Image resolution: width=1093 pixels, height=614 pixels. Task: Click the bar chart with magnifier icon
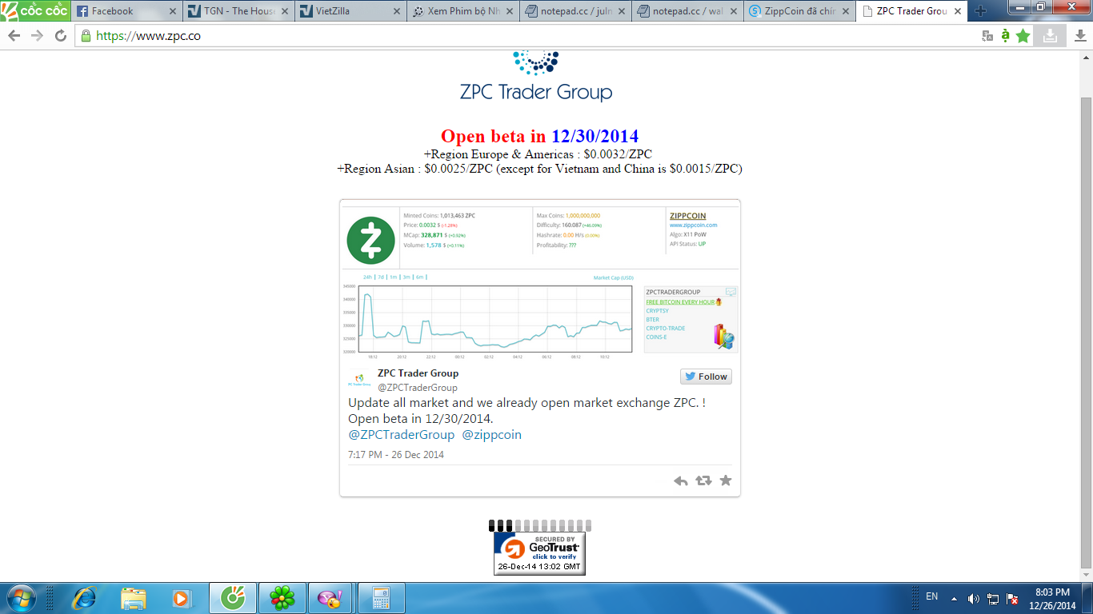[724, 337]
